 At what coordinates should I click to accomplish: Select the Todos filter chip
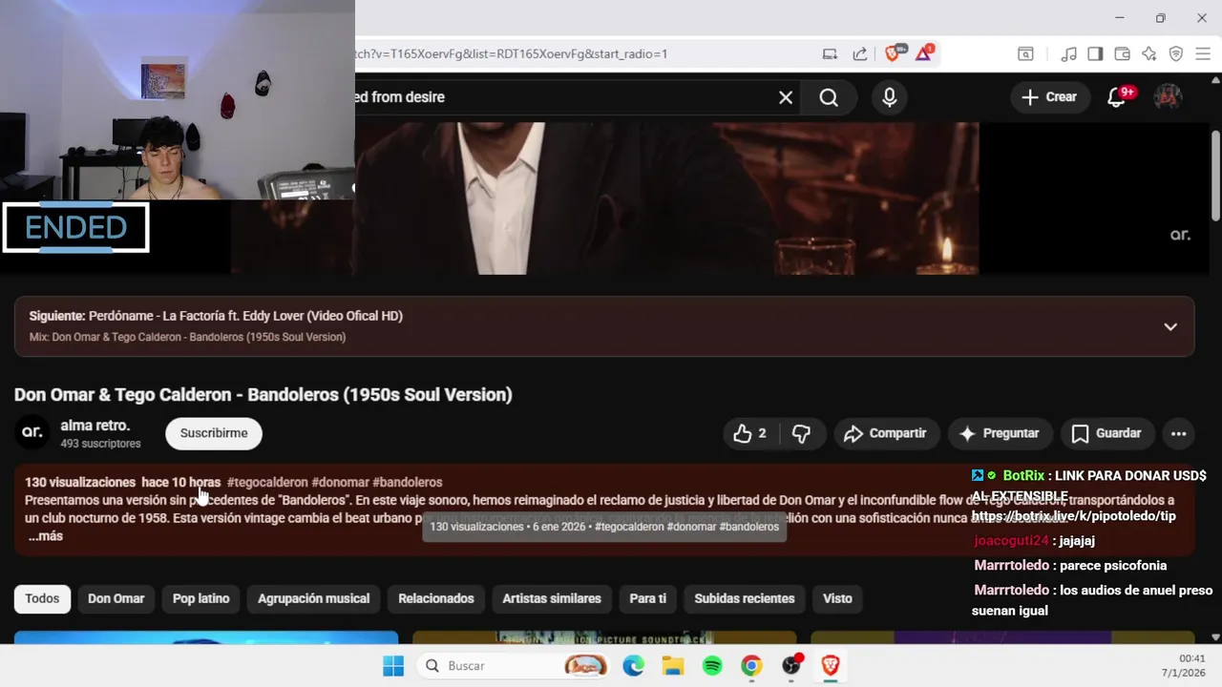42,598
